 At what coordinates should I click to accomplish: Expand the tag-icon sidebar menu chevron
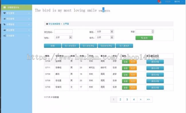pyautogui.click(x=29, y=24)
